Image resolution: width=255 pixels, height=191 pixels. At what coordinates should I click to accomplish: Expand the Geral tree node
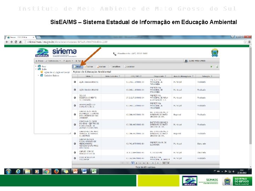(36, 66)
